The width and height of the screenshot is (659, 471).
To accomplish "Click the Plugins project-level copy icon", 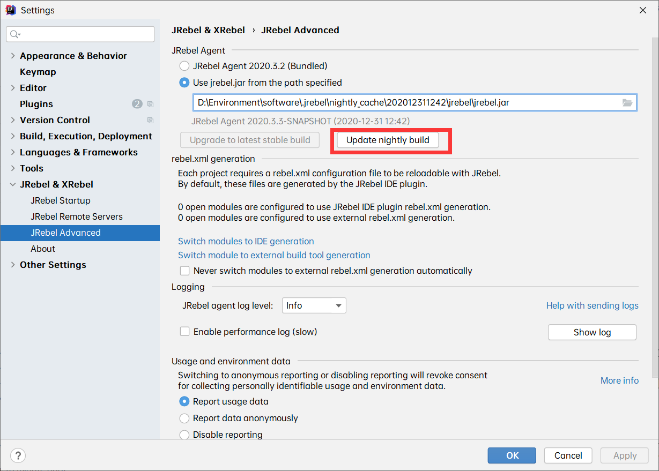I will (150, 104).
